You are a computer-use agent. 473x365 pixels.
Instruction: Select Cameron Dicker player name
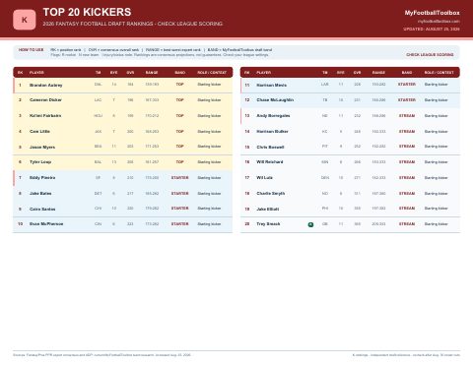(45, 99)
